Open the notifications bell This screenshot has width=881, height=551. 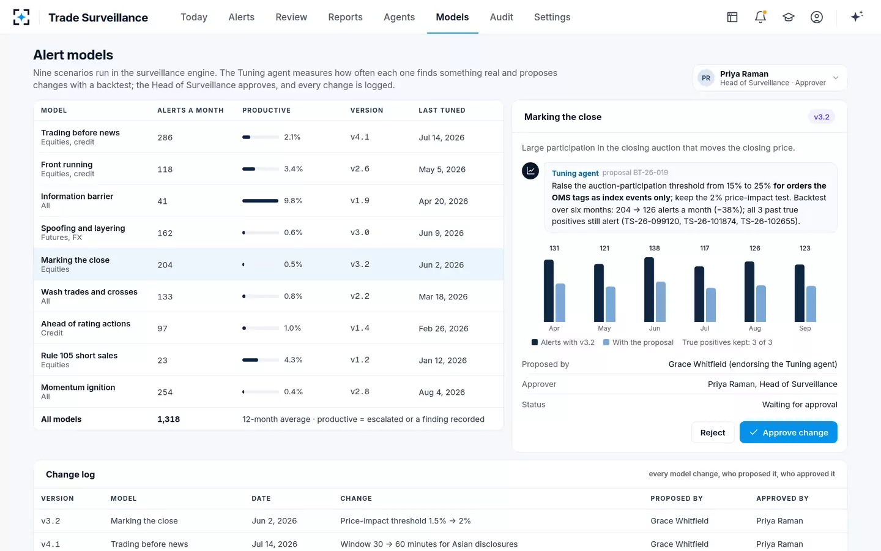[x=760, y=17]
